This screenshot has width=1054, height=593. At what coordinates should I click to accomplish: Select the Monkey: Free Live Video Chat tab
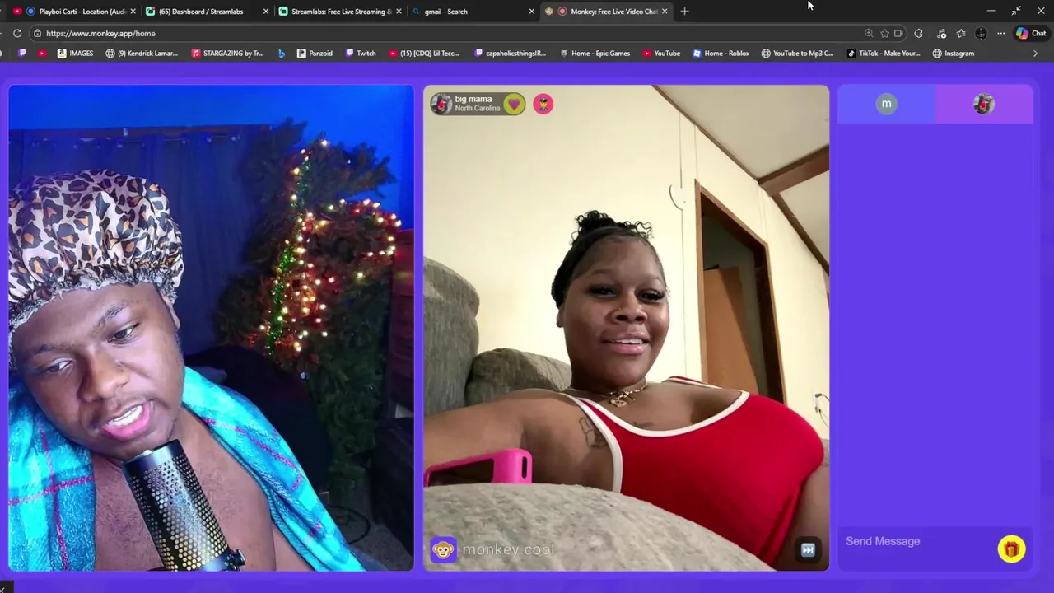(606, 12)
